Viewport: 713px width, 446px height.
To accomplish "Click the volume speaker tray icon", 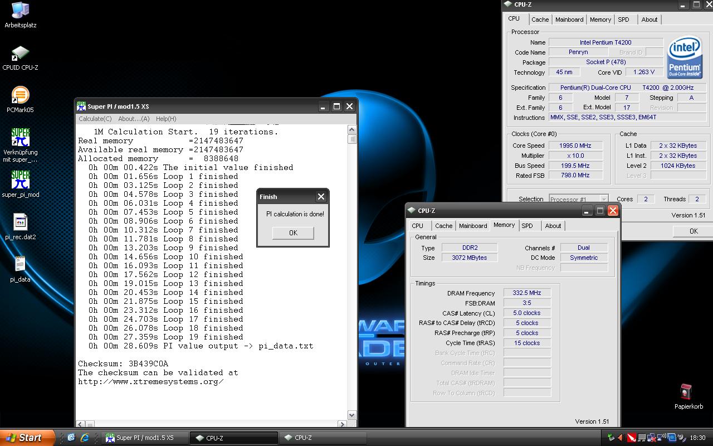I will coord(681,438).
